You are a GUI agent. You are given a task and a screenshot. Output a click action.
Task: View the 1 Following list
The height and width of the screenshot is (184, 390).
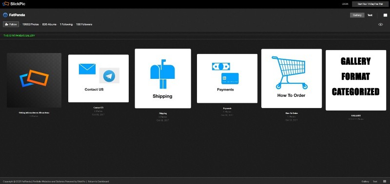66,24
